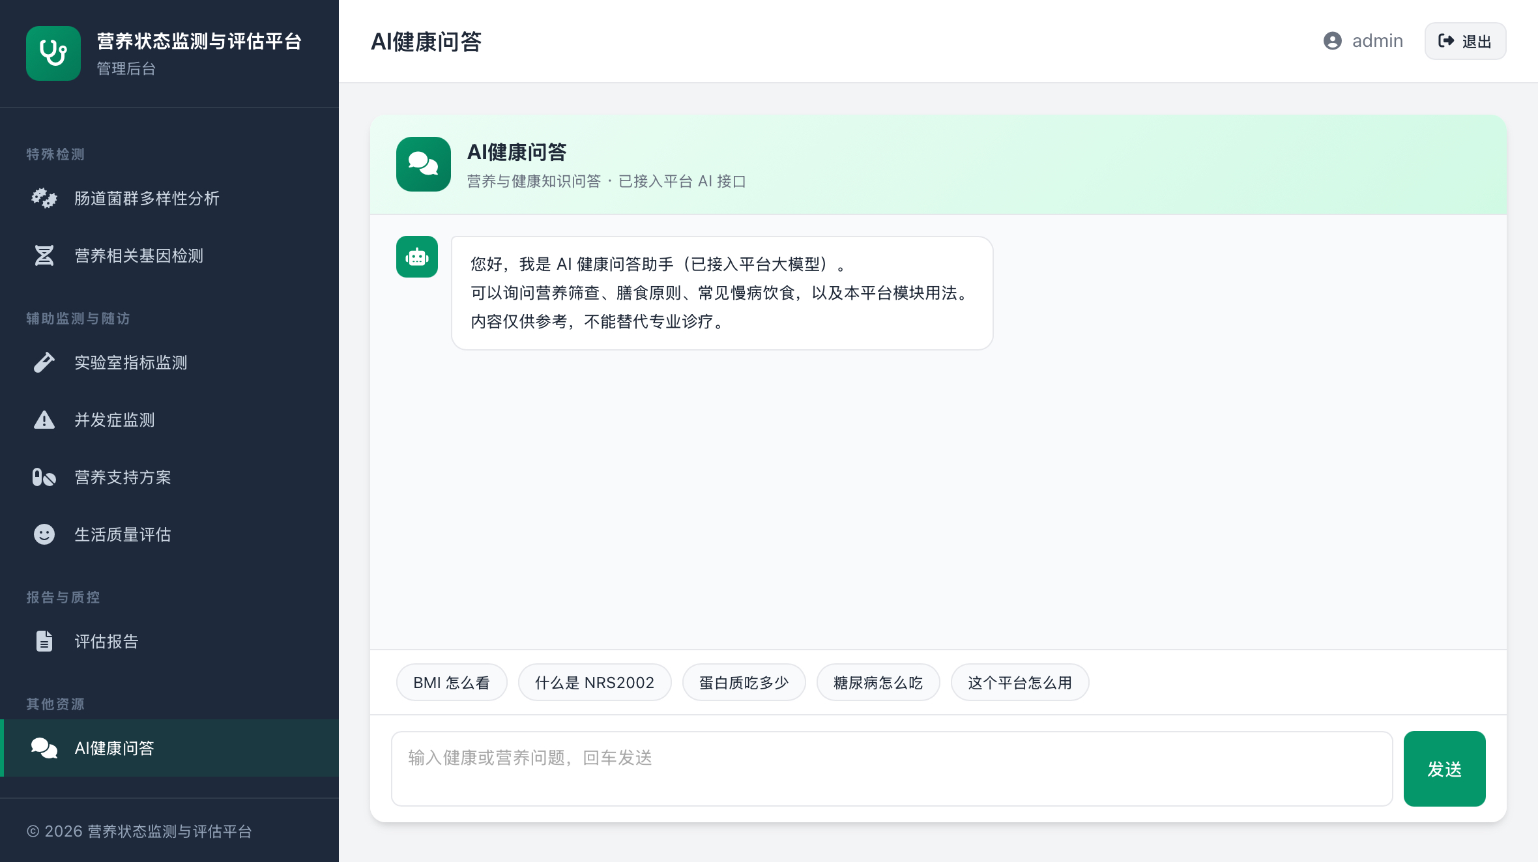This screenshot has height=862, width=1538.
Task: Pick the 这个平台怎么用 suggestion chip
Action: (x=1020, y=682)
